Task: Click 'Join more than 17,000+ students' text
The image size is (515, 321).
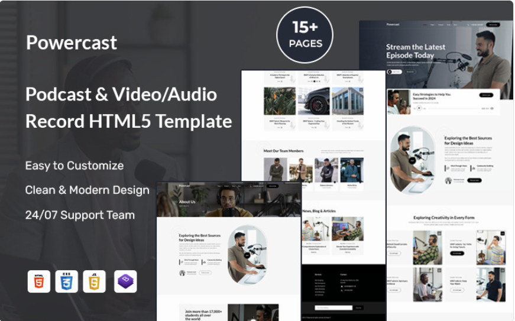Action: point(203,315)
